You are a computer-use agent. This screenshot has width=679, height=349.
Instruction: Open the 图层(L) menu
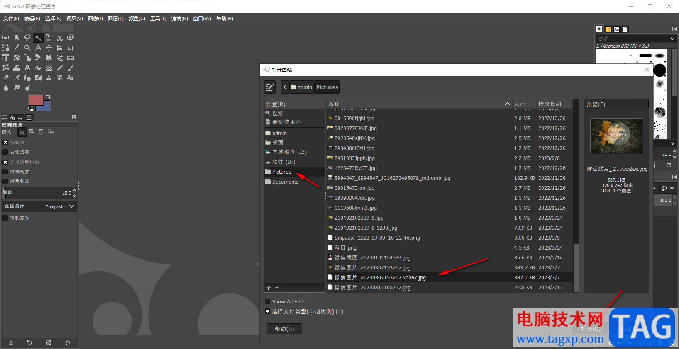click(x=116, y=19)
